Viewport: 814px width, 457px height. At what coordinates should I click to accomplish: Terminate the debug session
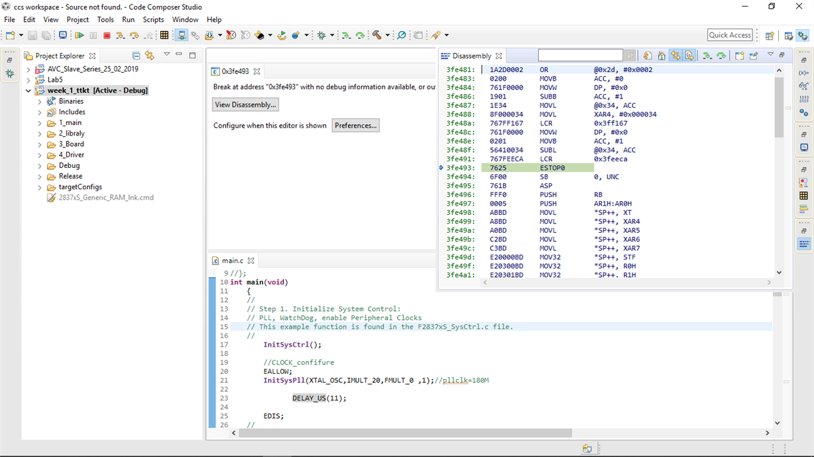pos(107,35)
